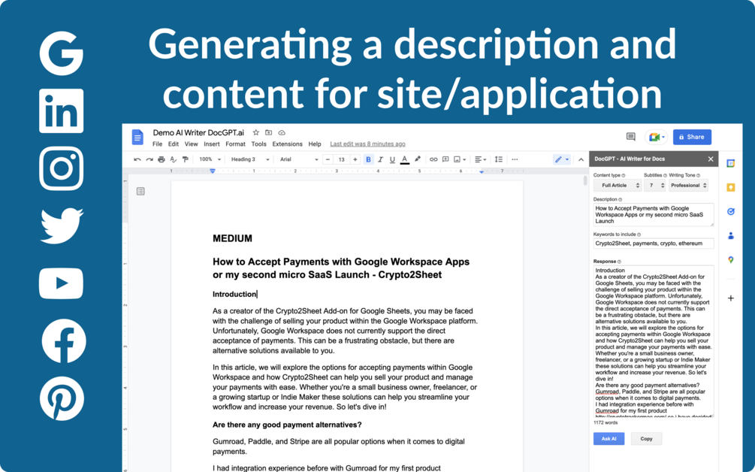
Task: Open text alignment dropdown
Action: pyautogui.click(x=480, y=159)
